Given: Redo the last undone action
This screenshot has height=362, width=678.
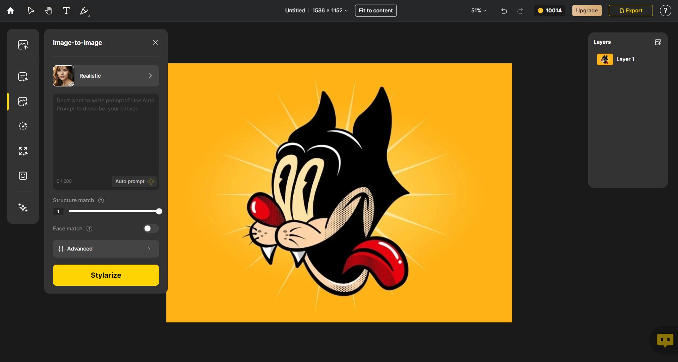Looking at the screenshot, I should click(520, 11).
